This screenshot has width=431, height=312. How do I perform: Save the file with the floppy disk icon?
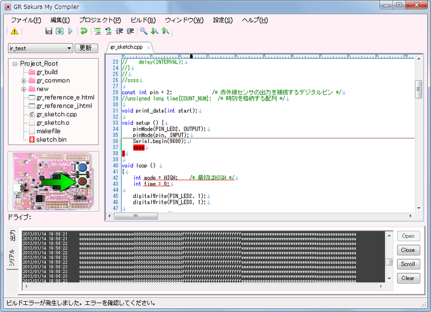pos(48,31)
